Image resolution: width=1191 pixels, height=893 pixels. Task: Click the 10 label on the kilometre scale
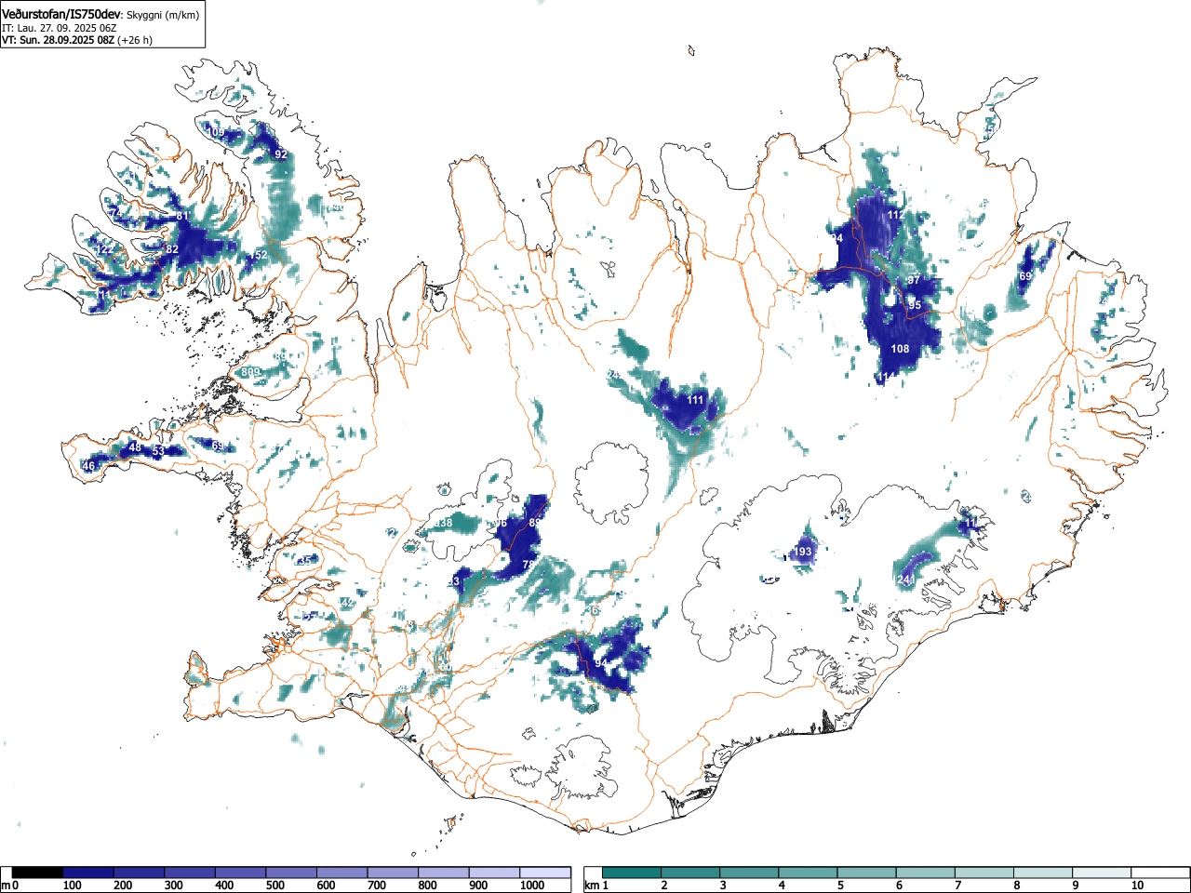pyautogui.click(x=1137, y=886)
